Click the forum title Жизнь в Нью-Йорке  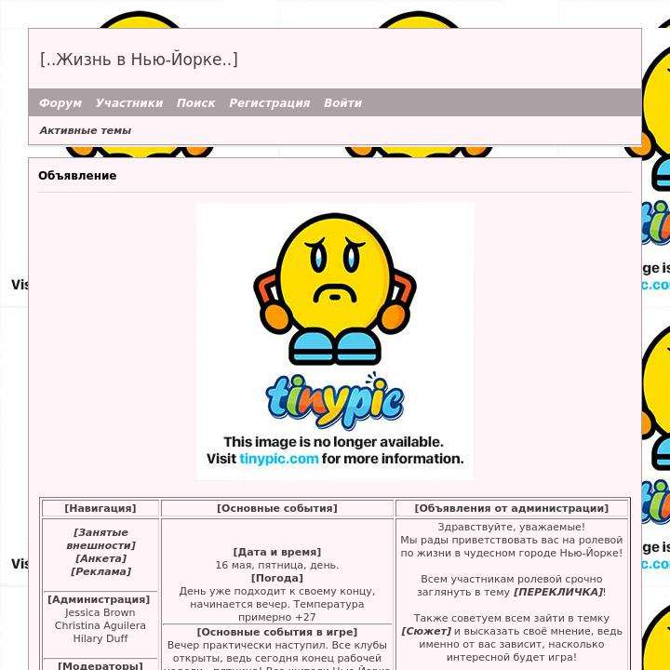tap(139, 60)
